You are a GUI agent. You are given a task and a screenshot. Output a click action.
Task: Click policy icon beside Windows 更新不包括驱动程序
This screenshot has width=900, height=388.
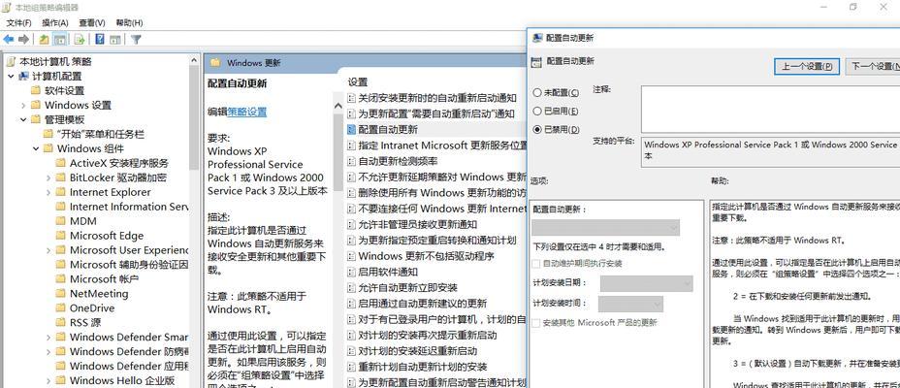point(352,256)
